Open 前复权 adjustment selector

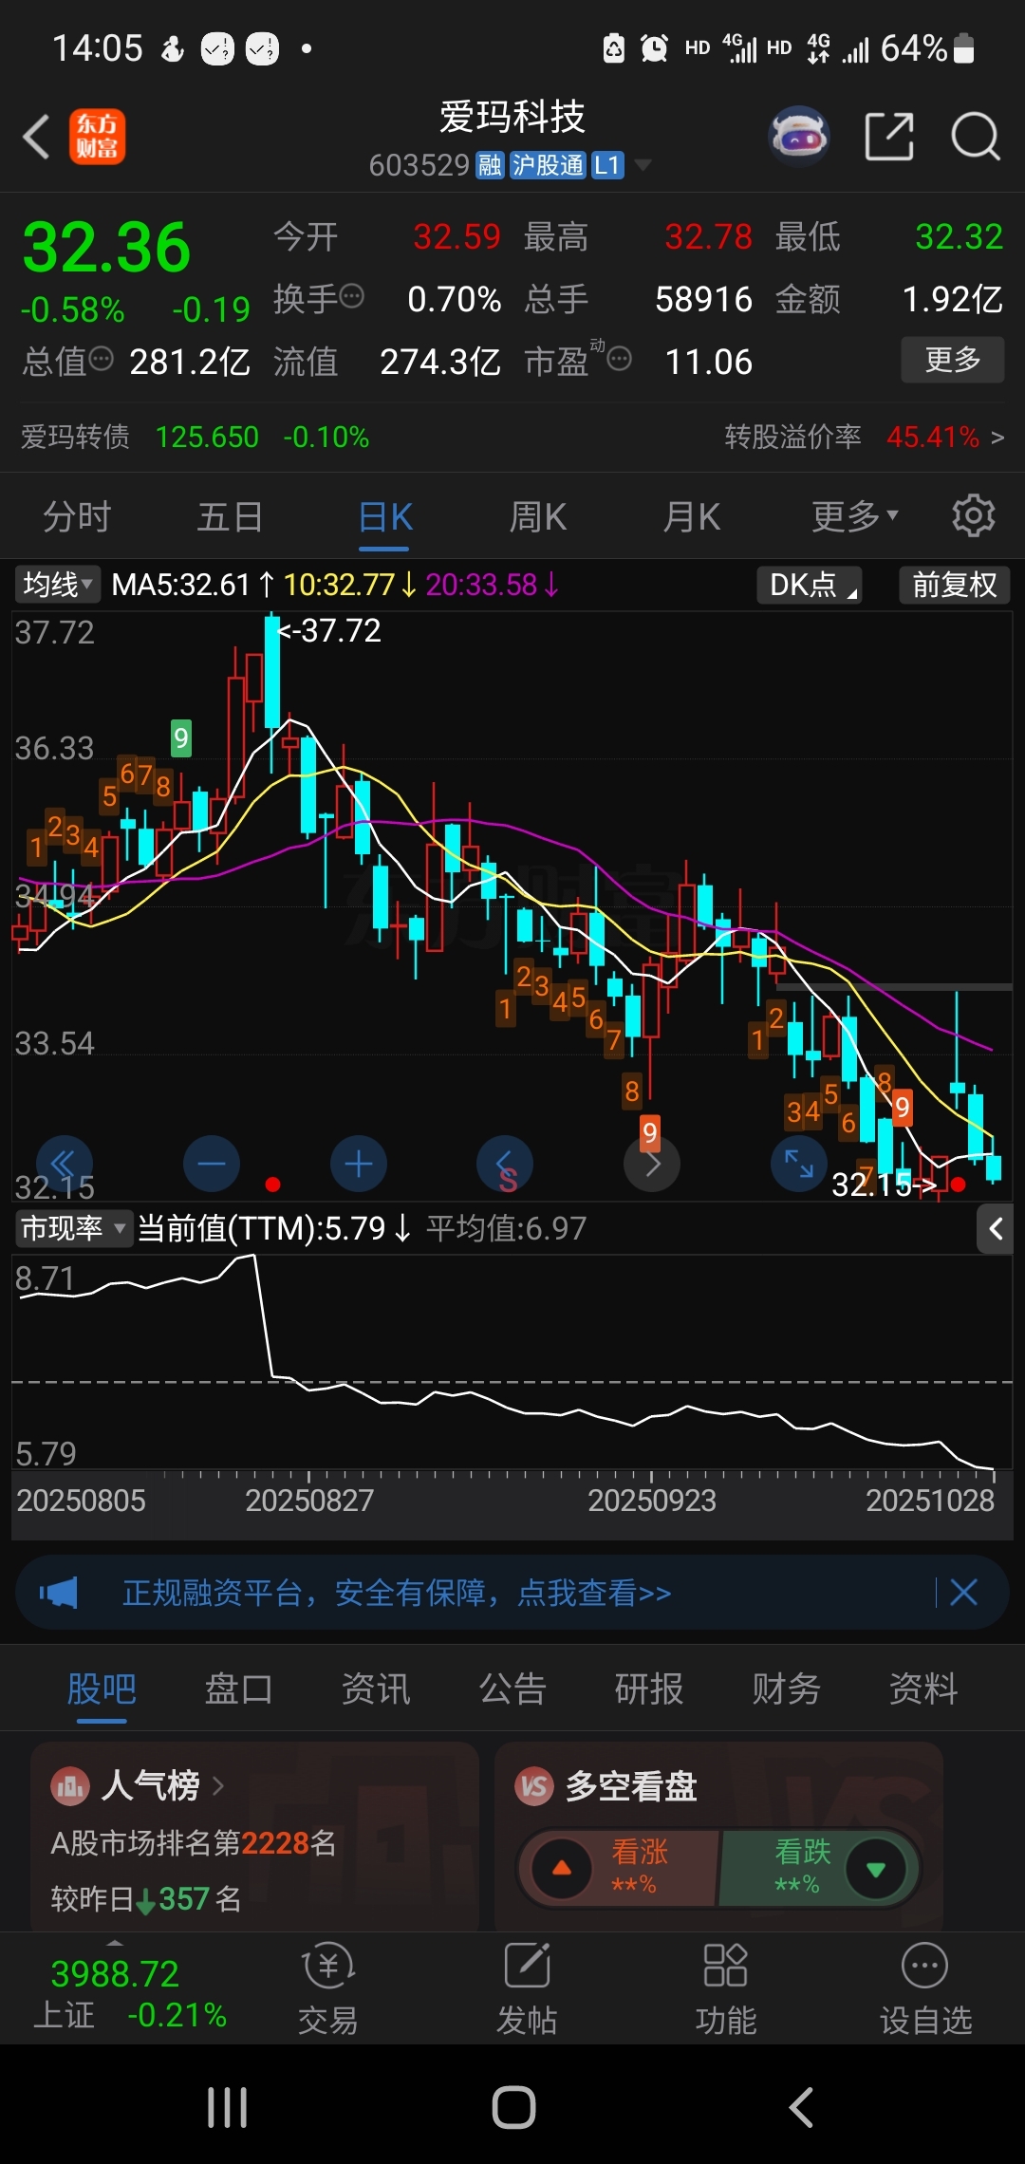point(954,585)
